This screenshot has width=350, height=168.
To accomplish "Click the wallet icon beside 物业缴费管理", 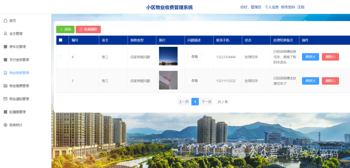I will click(6, 86).
